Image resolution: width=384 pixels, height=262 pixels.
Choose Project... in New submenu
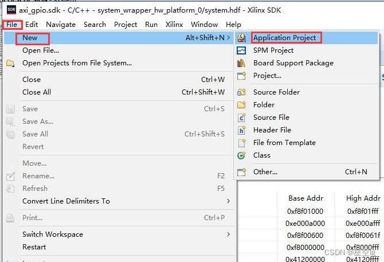(x=306, y=76)
